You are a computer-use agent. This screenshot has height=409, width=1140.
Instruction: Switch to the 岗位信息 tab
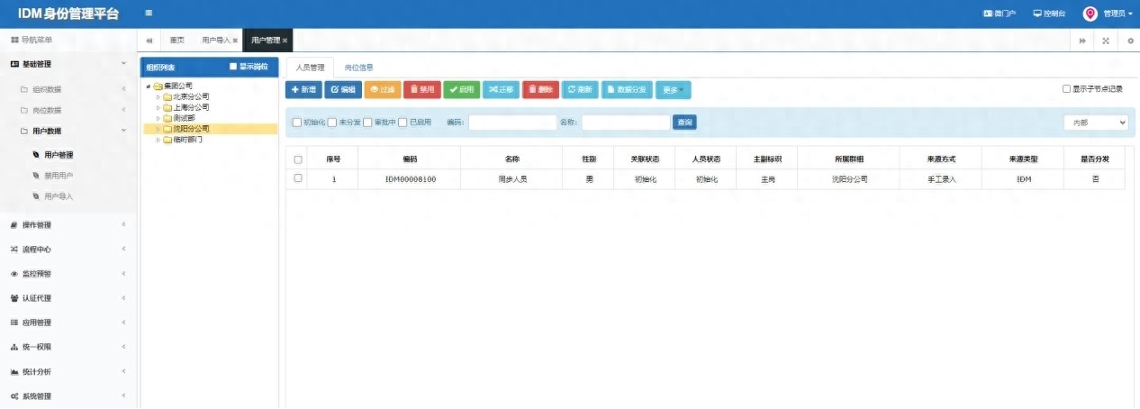[x=358, y=68]
